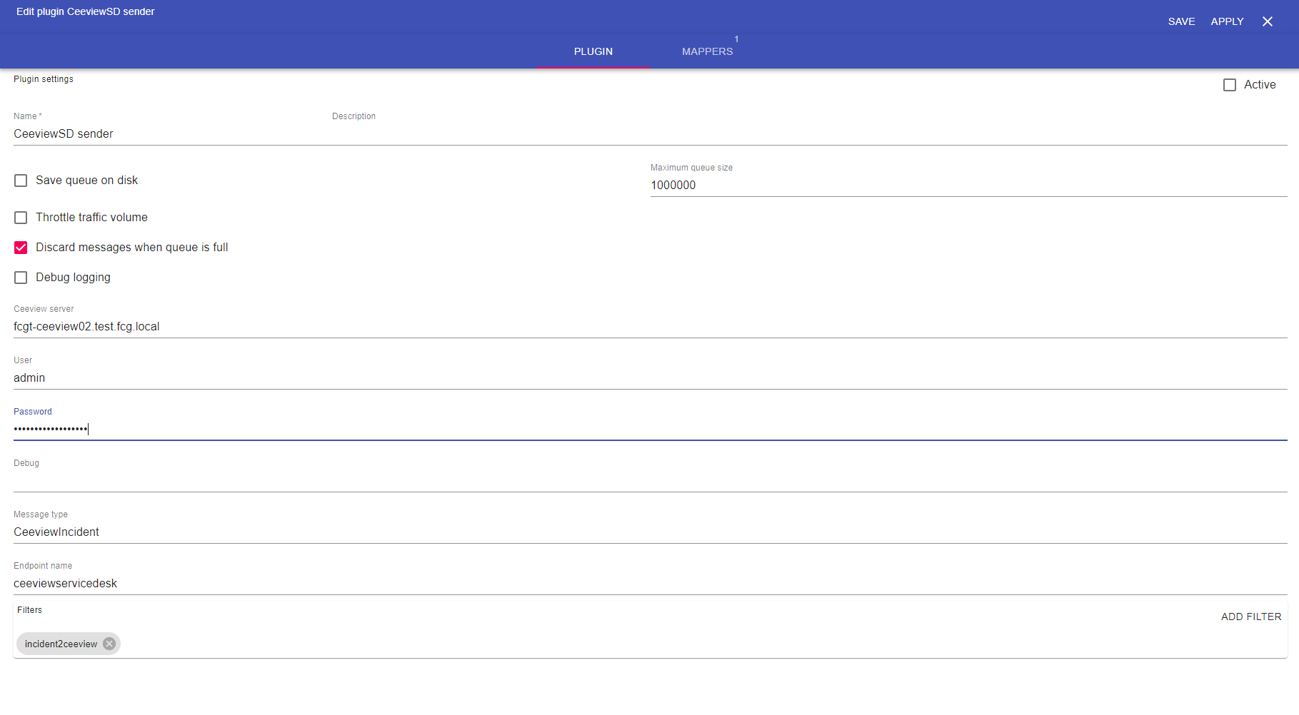The image size is (1299, 715).
Task: Click Add Filter button
Action: [1250, 617]
